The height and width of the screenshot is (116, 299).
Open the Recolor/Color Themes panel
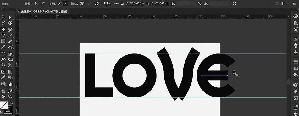click(296, 29)
